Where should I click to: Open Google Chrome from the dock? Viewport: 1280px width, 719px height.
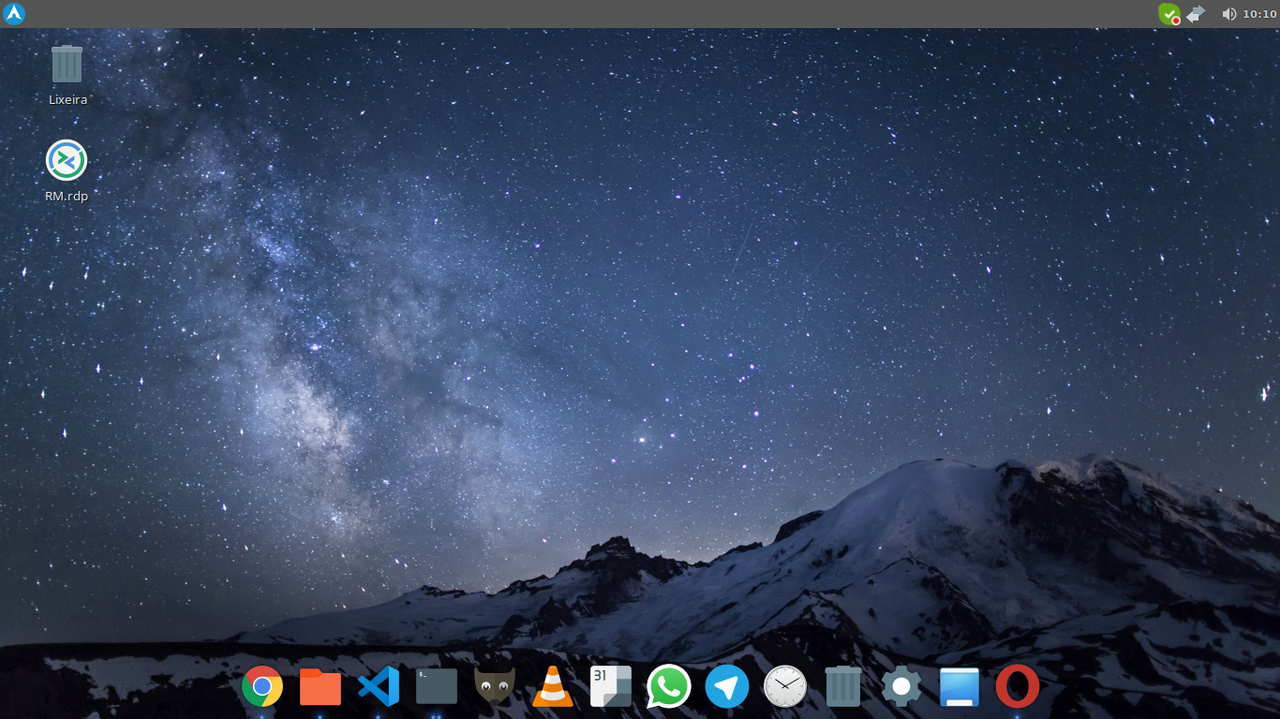tap(262, 687)
